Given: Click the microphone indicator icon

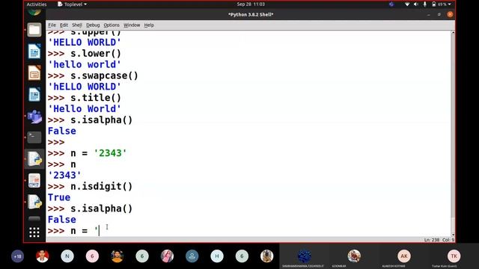Looking at the screenshot, I should click(424, 4).
